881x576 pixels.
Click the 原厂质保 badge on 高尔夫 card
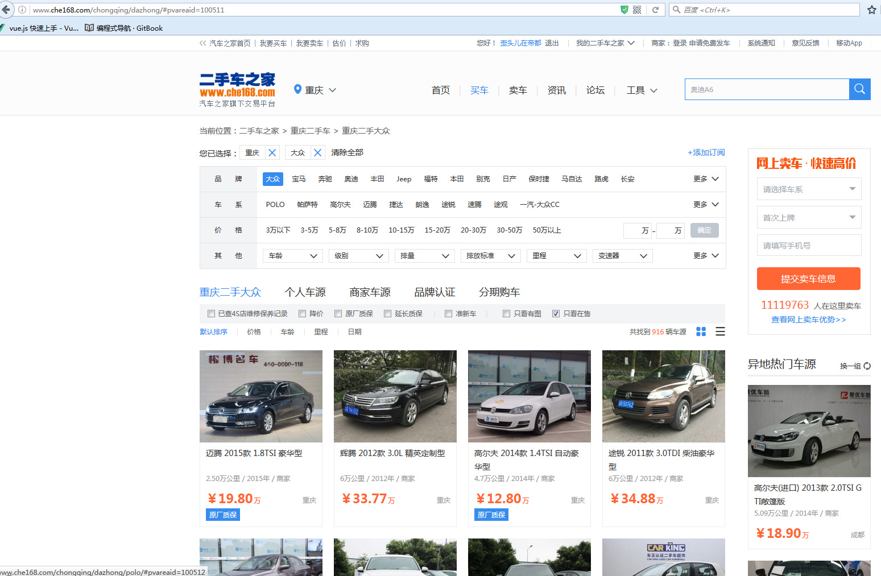pos(491,515)
